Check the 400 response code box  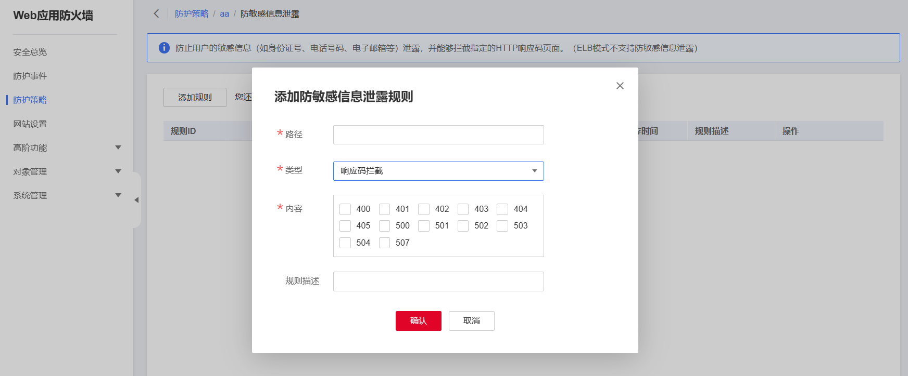point(345,209)
